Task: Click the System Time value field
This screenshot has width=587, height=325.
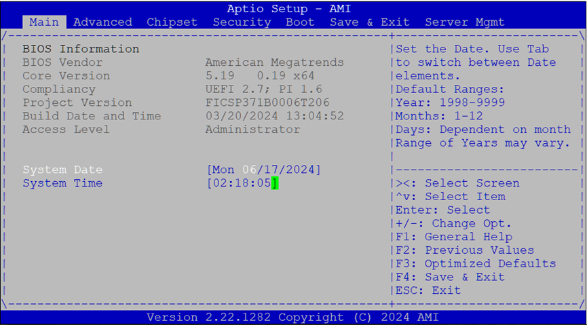Action: 242,183
